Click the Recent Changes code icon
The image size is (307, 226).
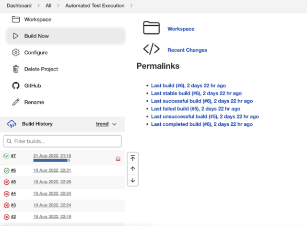(151, 49)
